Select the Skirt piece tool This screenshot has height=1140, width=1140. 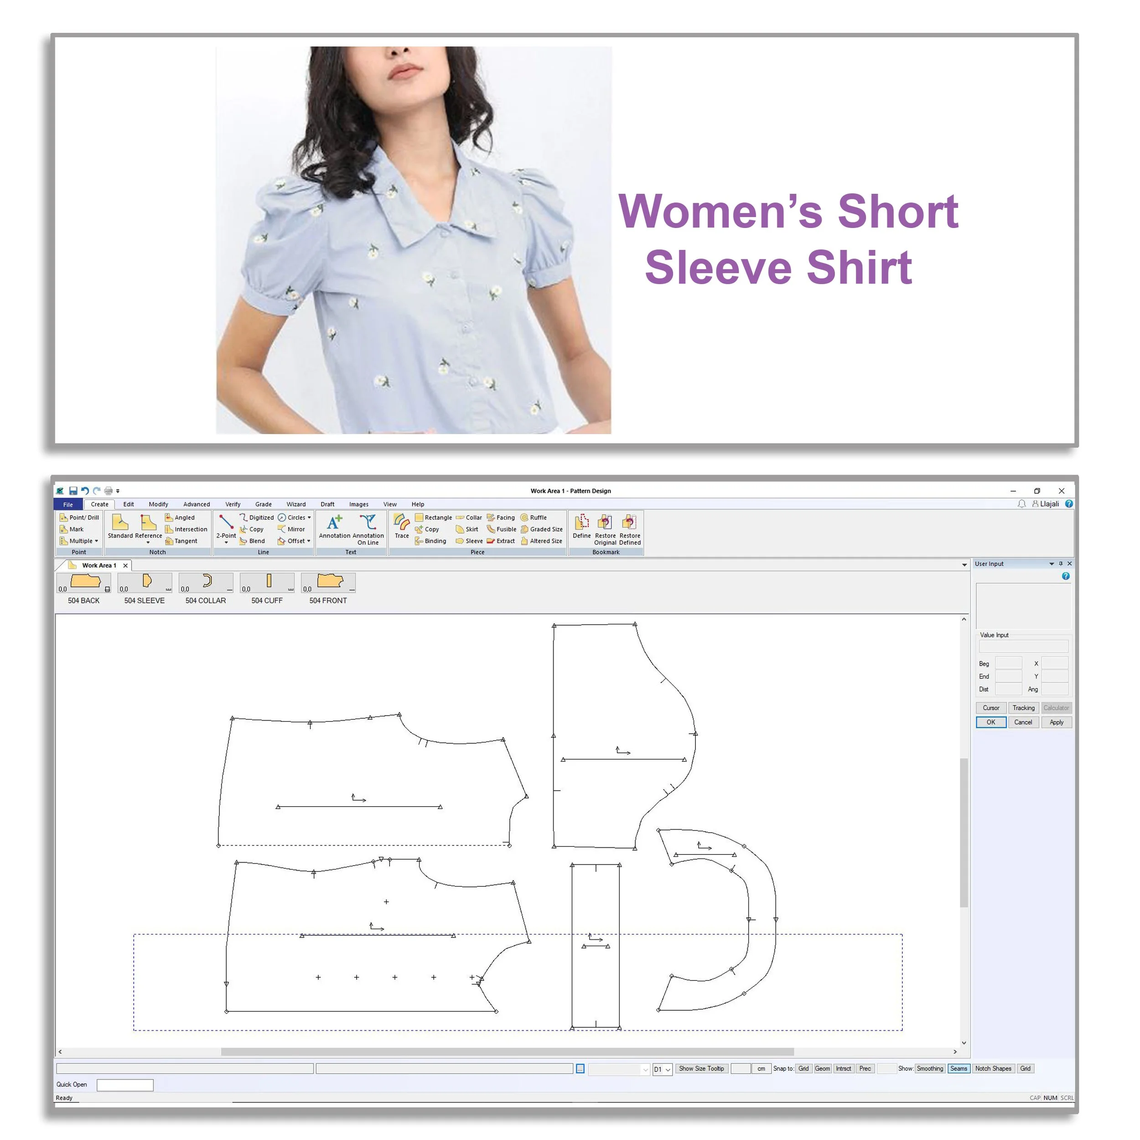467,529
